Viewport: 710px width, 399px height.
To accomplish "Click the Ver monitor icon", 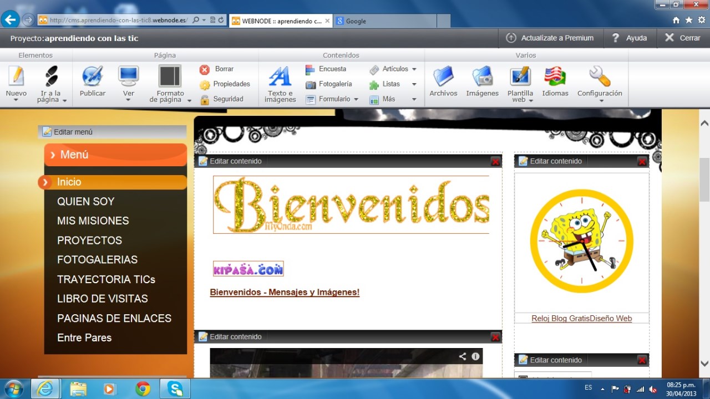I will pyautogui.click(x=129, y=76).
